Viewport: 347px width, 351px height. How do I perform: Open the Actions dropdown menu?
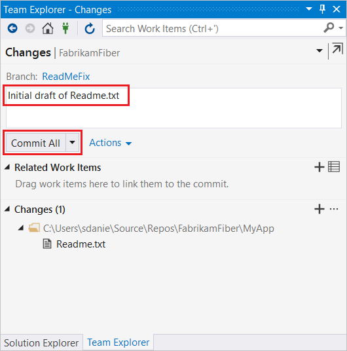(x=111, y=143)
